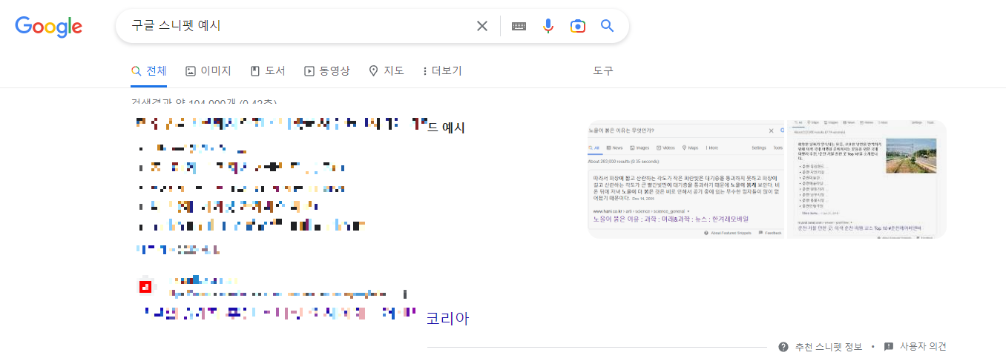Open the right snippet example thumbnail

pyautogui.click(x=867, y=179)
